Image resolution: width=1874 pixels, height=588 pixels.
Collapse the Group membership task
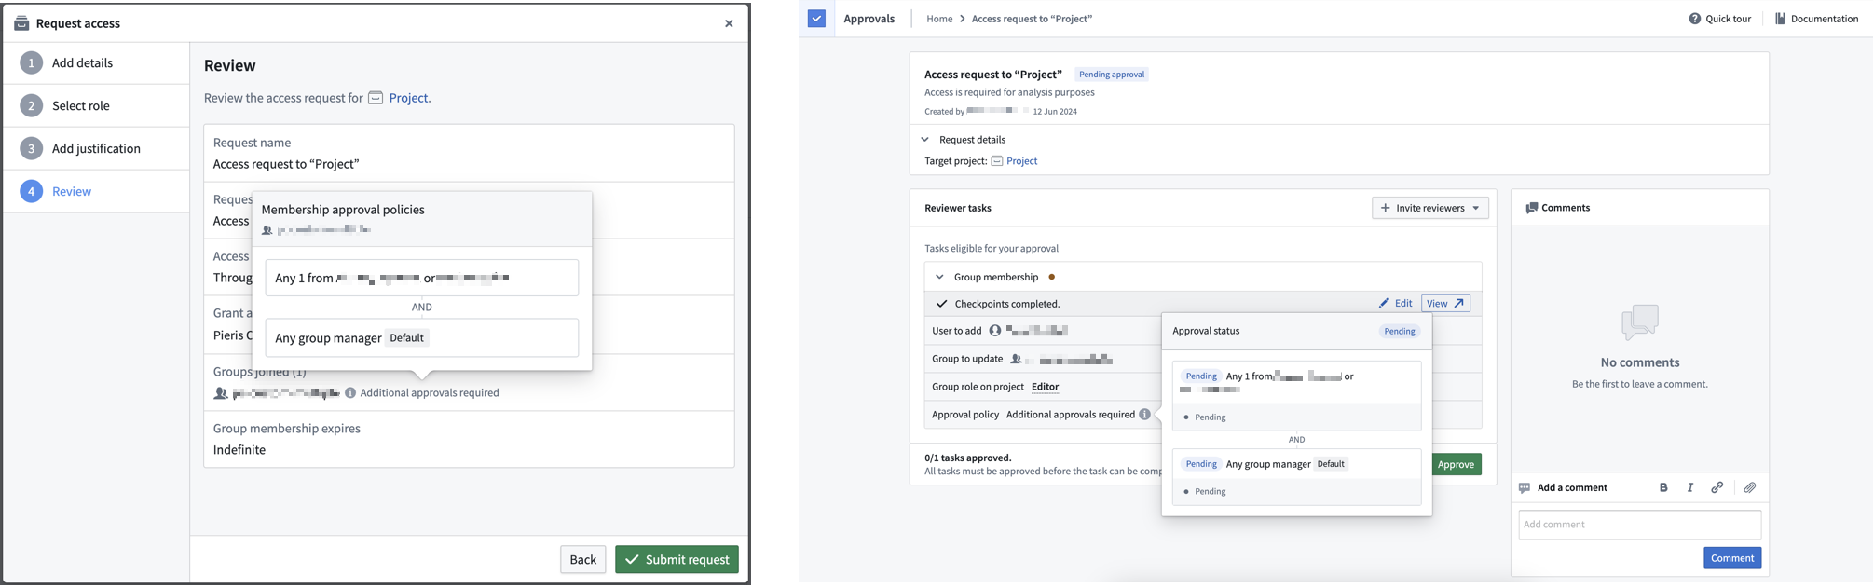[x=939, y=277]
